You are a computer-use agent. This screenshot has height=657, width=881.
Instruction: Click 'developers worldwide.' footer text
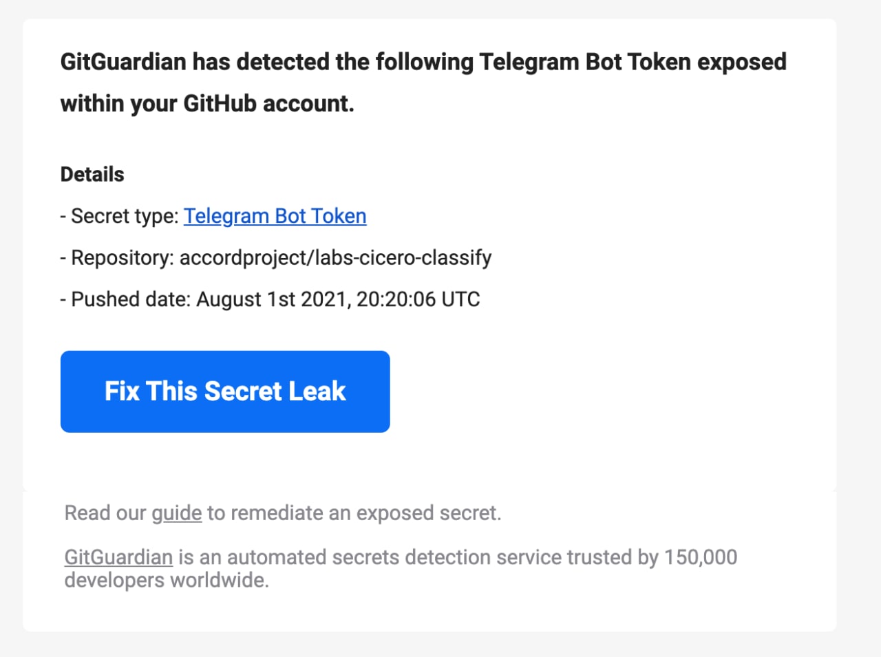point(167,580)
